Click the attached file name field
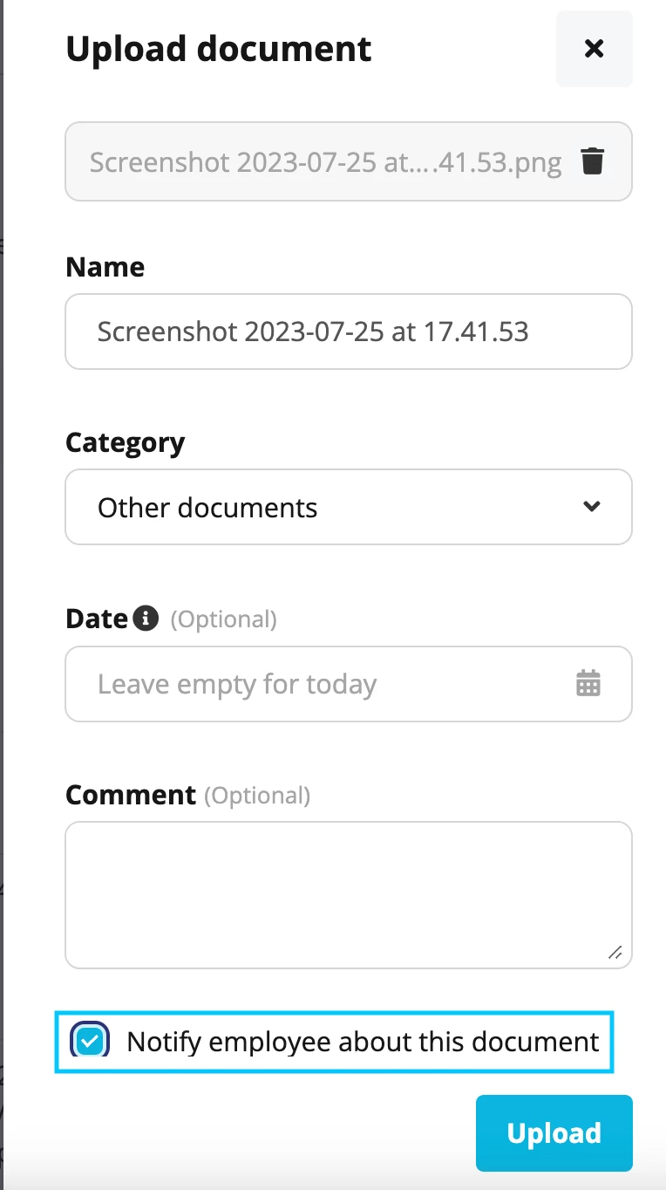 coord(349,161)
